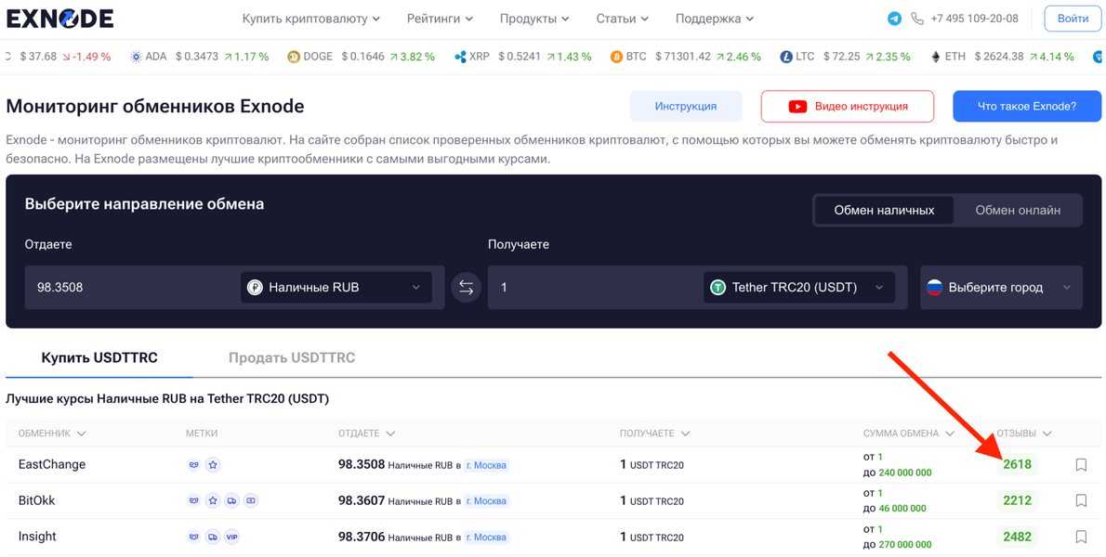Open the Наличные RUB currency dropdown

pos(336,287)
